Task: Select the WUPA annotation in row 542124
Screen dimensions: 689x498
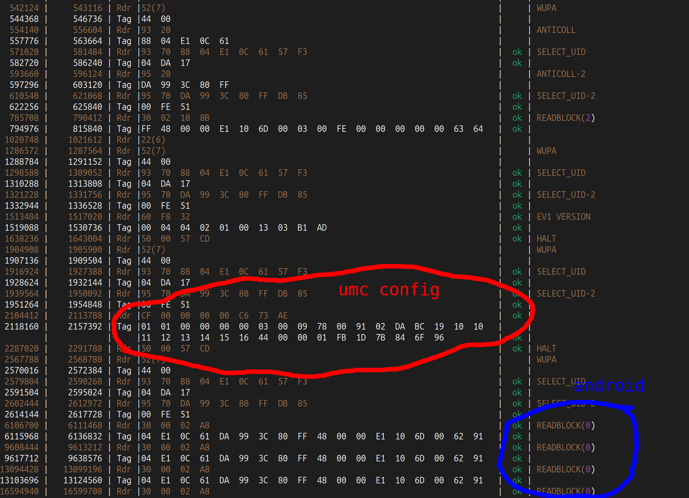Action: pos(546,8)
